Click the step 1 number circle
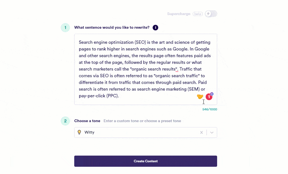 click(65, 28)
